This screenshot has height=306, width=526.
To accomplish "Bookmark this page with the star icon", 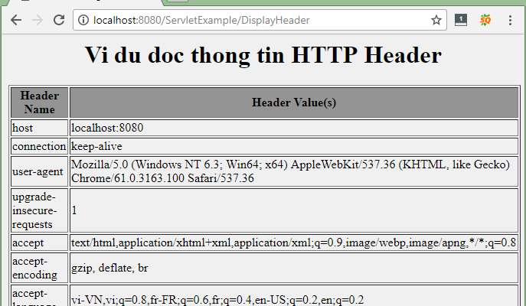I will pos(436,20).
